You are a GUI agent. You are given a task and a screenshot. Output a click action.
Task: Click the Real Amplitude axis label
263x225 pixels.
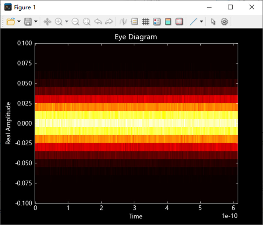point(8,123)
